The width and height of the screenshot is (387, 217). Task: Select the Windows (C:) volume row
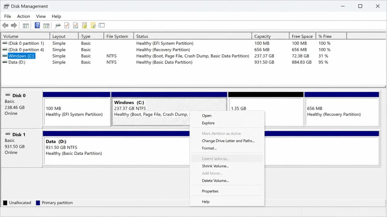tap(193, 56)
